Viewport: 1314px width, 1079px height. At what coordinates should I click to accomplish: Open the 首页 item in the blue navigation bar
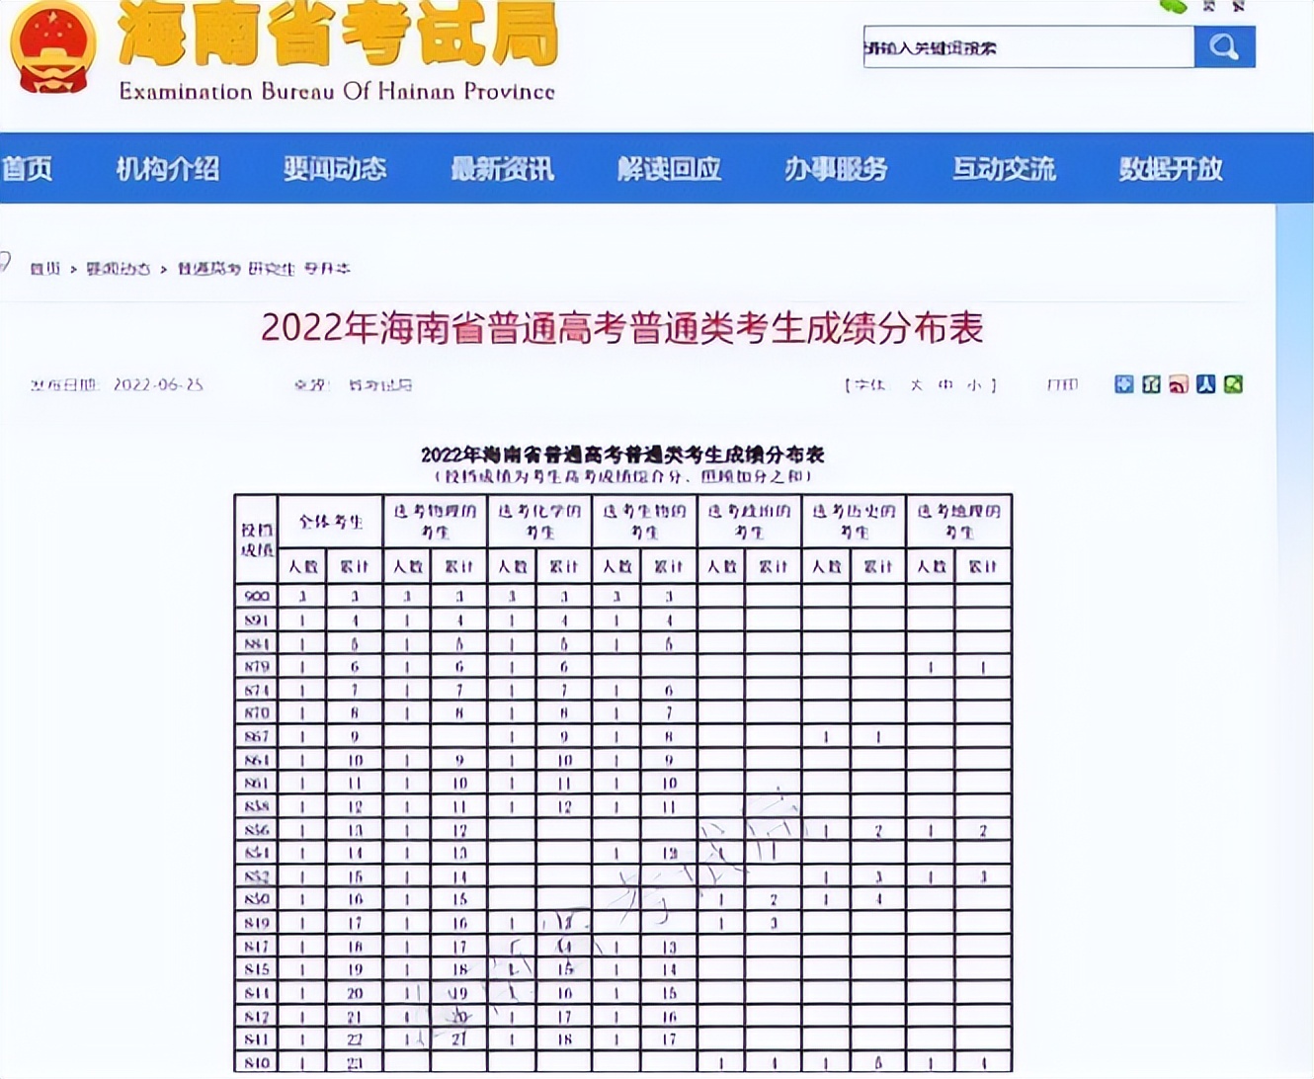(x=27, y=169)
